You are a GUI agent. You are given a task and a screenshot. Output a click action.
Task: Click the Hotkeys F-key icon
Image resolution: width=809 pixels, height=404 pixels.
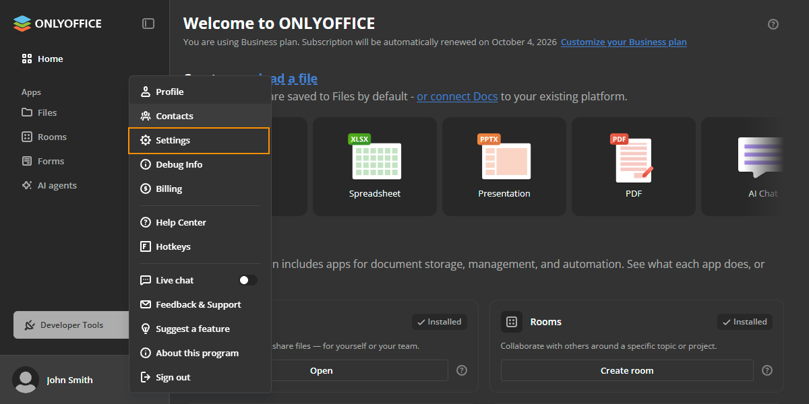click(x=145, y=246)
